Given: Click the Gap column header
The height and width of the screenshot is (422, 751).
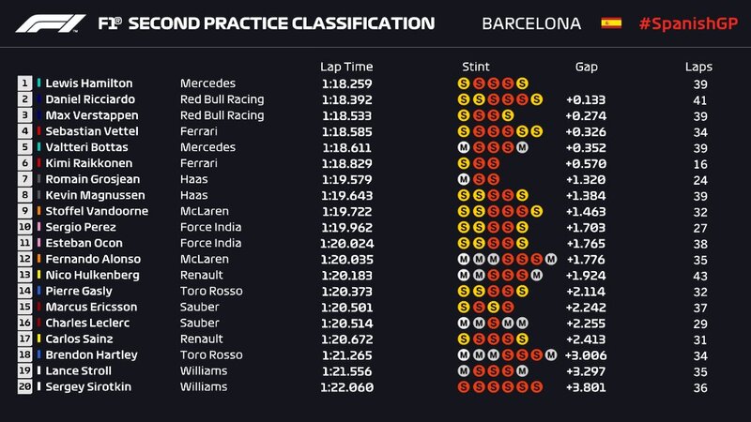Looking at the screenshot, I should pos(586,67).
